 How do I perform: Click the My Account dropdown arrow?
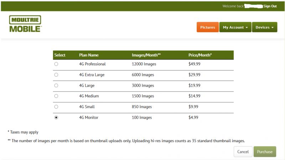(247, 27)
